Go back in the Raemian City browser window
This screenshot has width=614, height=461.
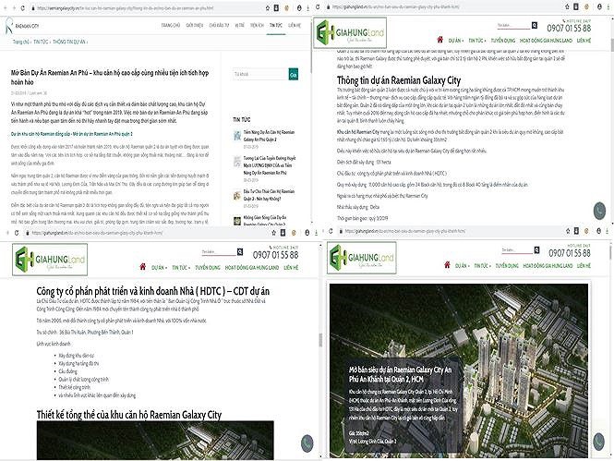(x=6, y=7)
